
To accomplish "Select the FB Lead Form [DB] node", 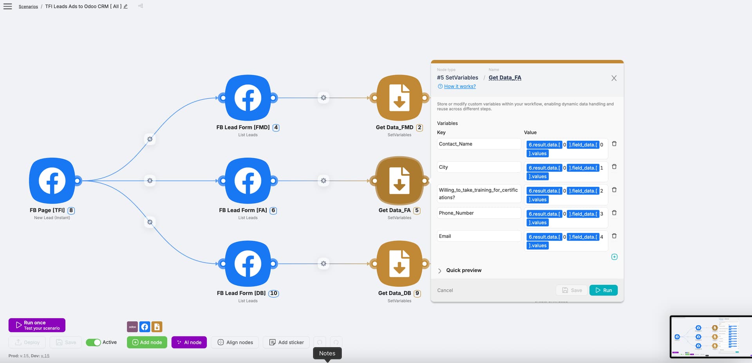I will click(248, 264).
